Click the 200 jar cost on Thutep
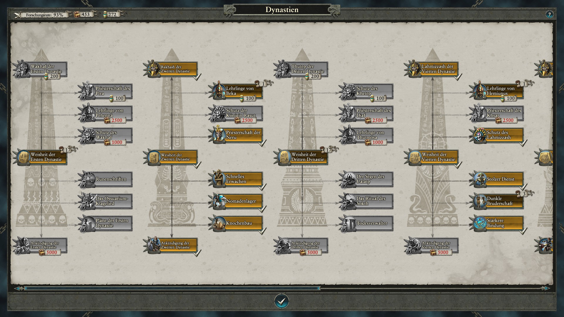The height and width of the screenshot is (317, 564). point(315,76)
